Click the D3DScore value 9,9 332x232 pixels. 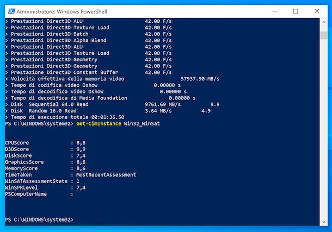click(x=81, y=149)
